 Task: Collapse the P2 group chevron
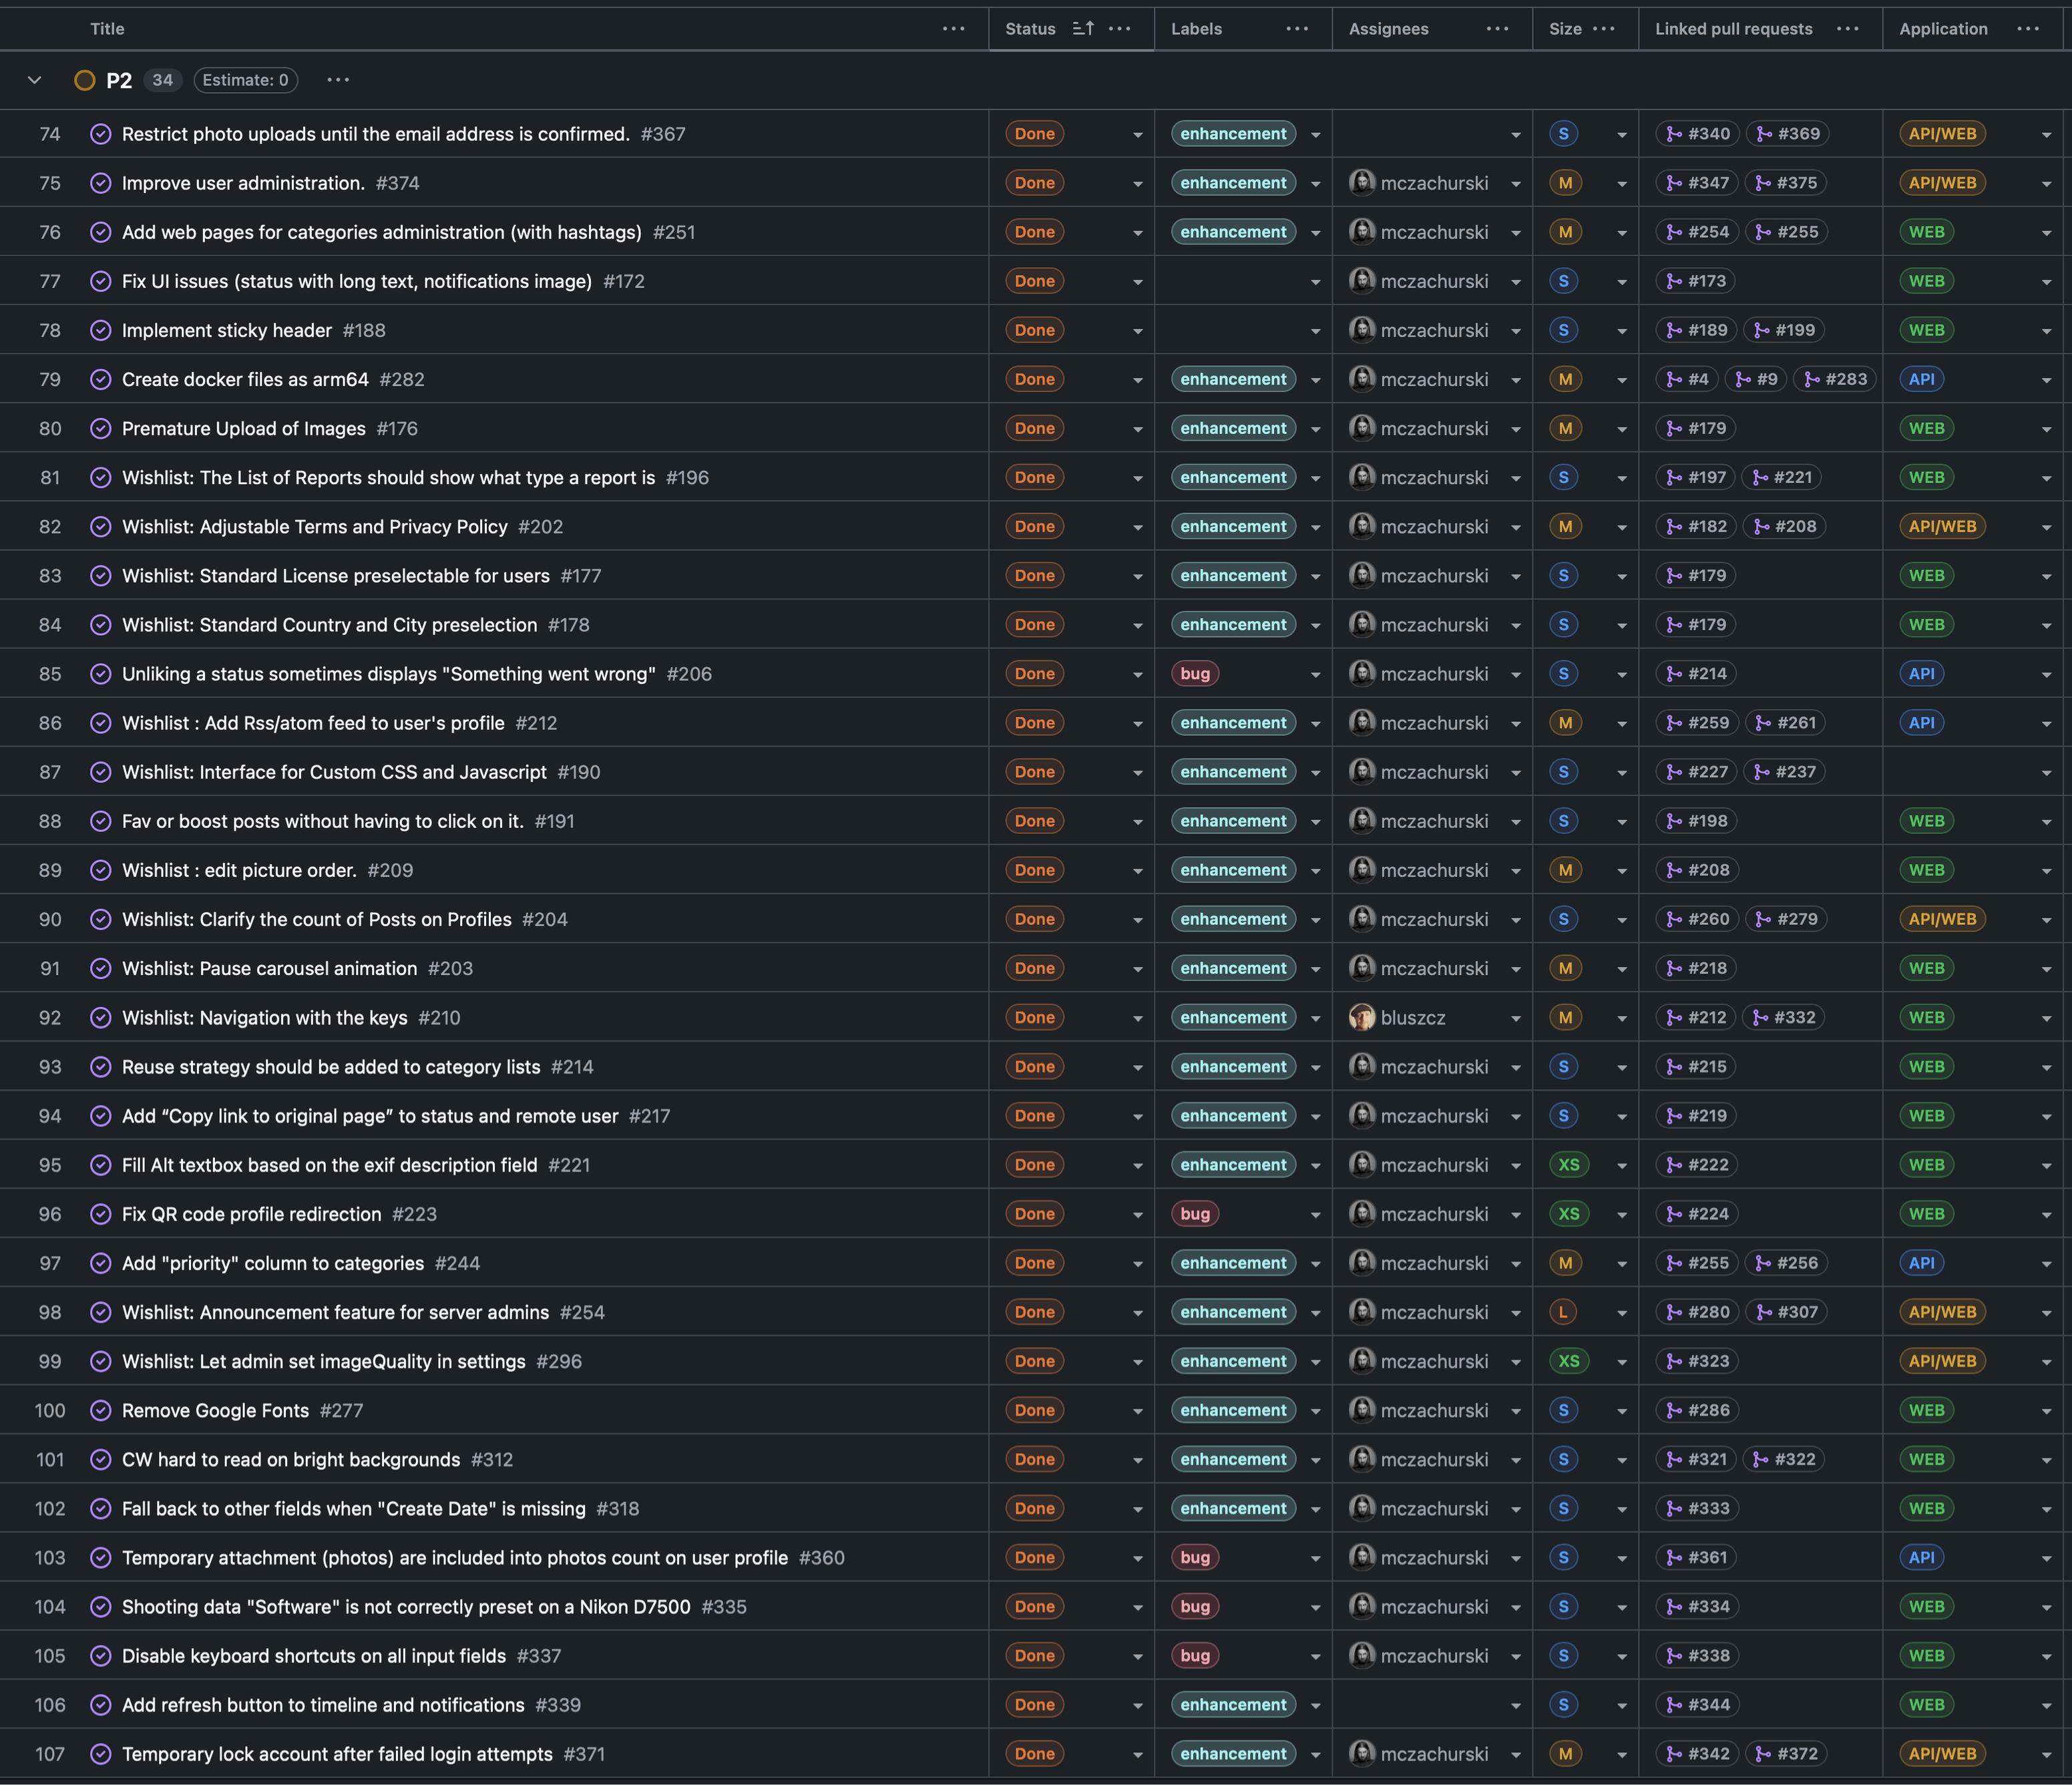tap(34, 80)
